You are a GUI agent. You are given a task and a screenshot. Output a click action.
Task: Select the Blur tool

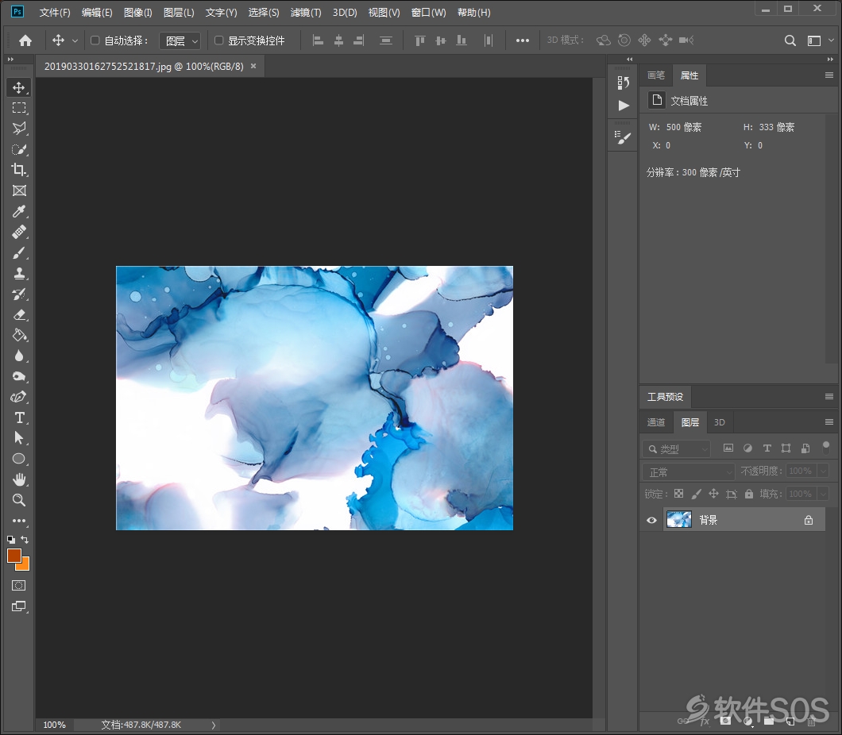point(19,356)
